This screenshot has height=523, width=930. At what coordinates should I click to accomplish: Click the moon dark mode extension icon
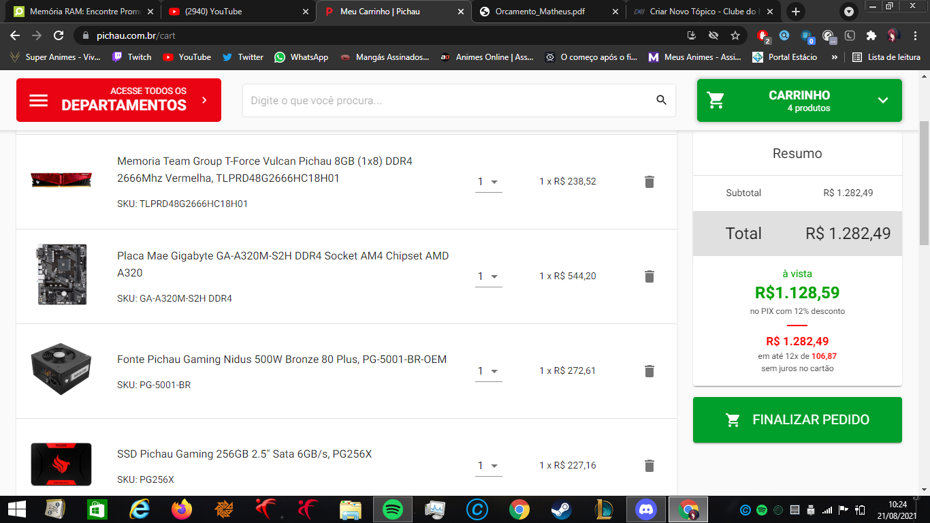(x=850, y=35)
